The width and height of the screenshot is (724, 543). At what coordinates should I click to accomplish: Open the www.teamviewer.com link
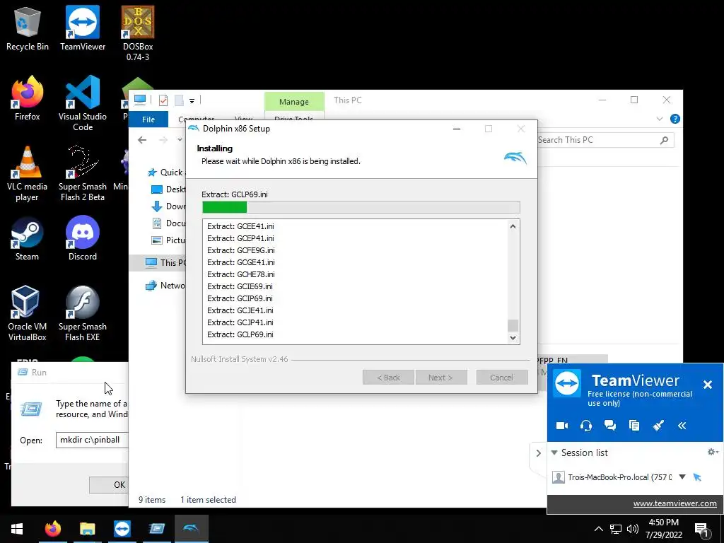[675, 503]
